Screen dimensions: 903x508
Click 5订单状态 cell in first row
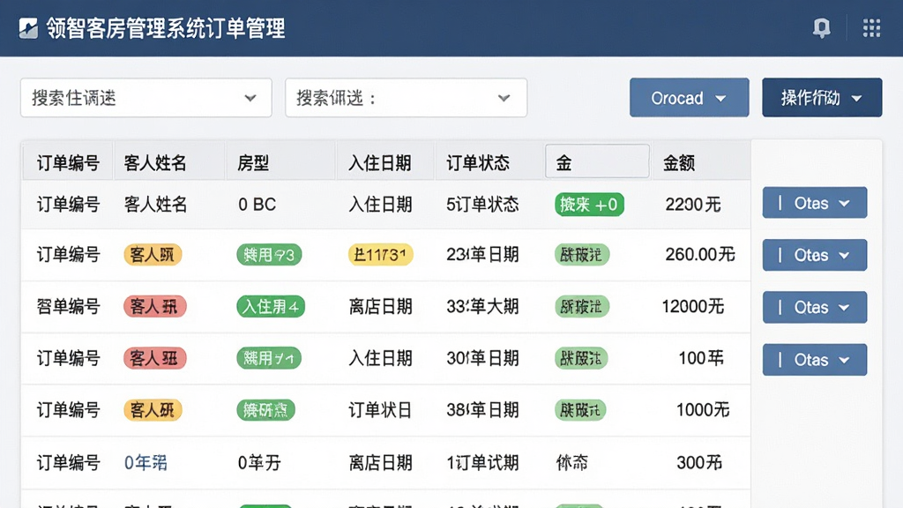click(x=482, y=205)
